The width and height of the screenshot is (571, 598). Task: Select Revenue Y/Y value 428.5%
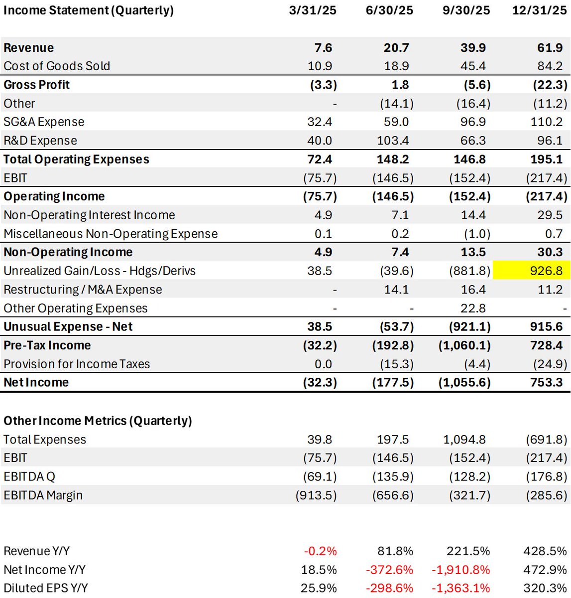545,551
